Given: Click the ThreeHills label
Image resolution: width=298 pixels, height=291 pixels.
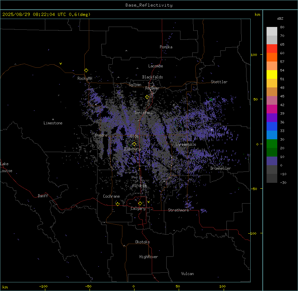Looking at the screenshot, I should (186, 144).
